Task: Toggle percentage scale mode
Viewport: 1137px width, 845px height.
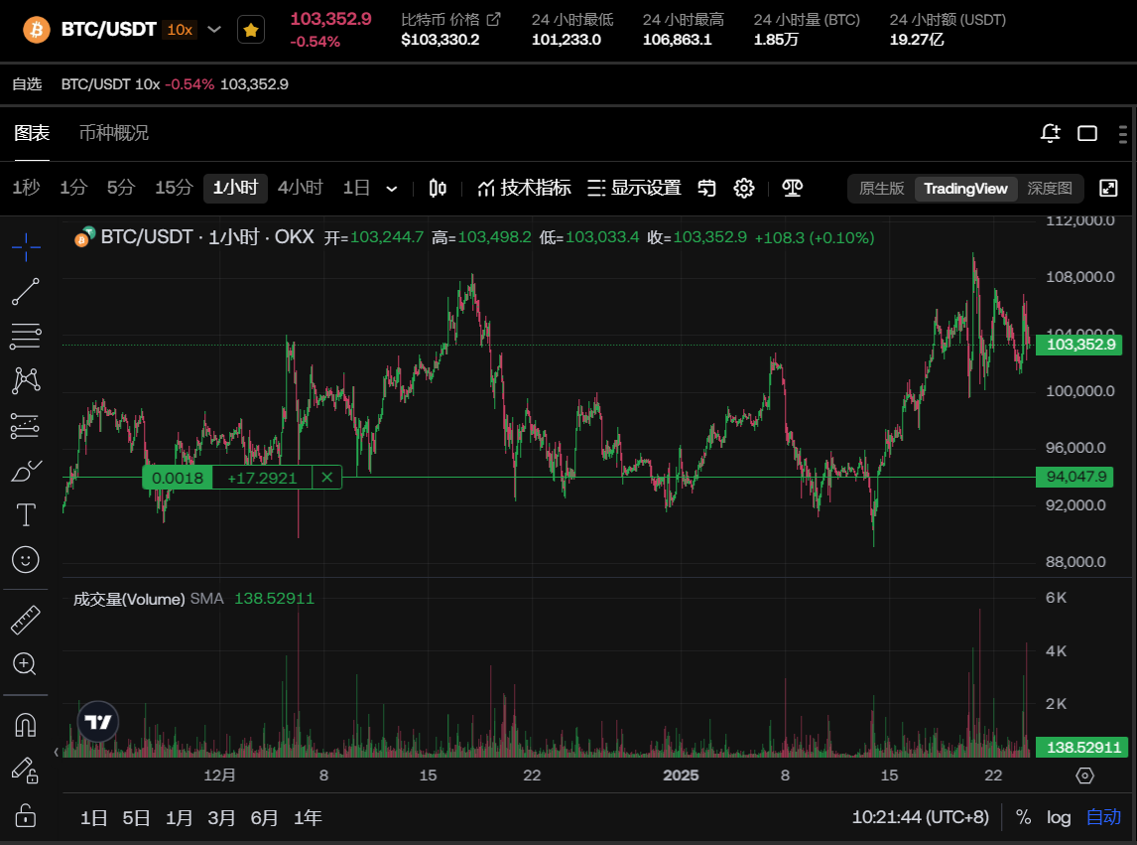Action: tap(1023, 817)
